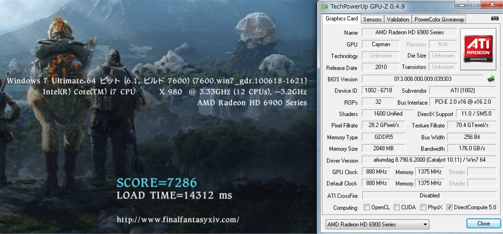
Task: Click the Technology field showing Unknown
Action: click(381, 55)
